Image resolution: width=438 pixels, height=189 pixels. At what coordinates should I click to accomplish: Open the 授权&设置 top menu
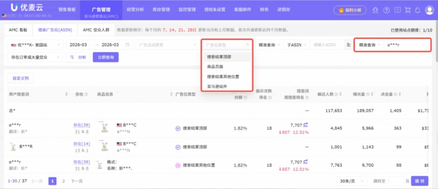click(x=215, y=9)
